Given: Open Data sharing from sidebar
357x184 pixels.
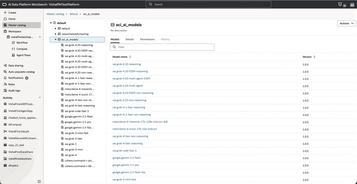Looking at the screenshot, I should (16, 65).
